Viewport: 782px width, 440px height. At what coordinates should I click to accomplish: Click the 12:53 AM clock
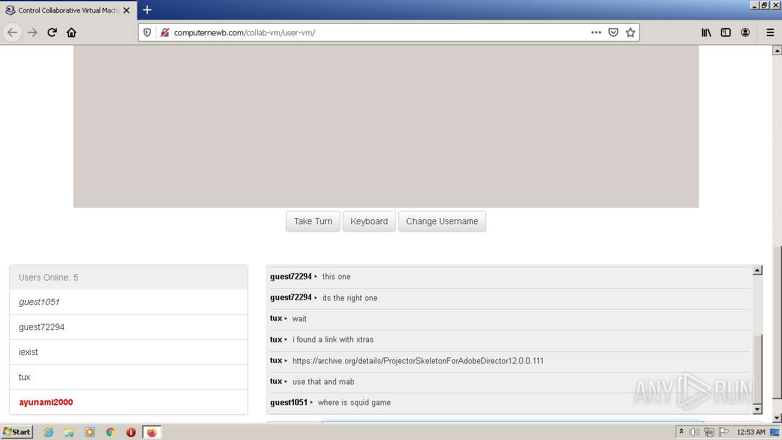coord(751,432)
